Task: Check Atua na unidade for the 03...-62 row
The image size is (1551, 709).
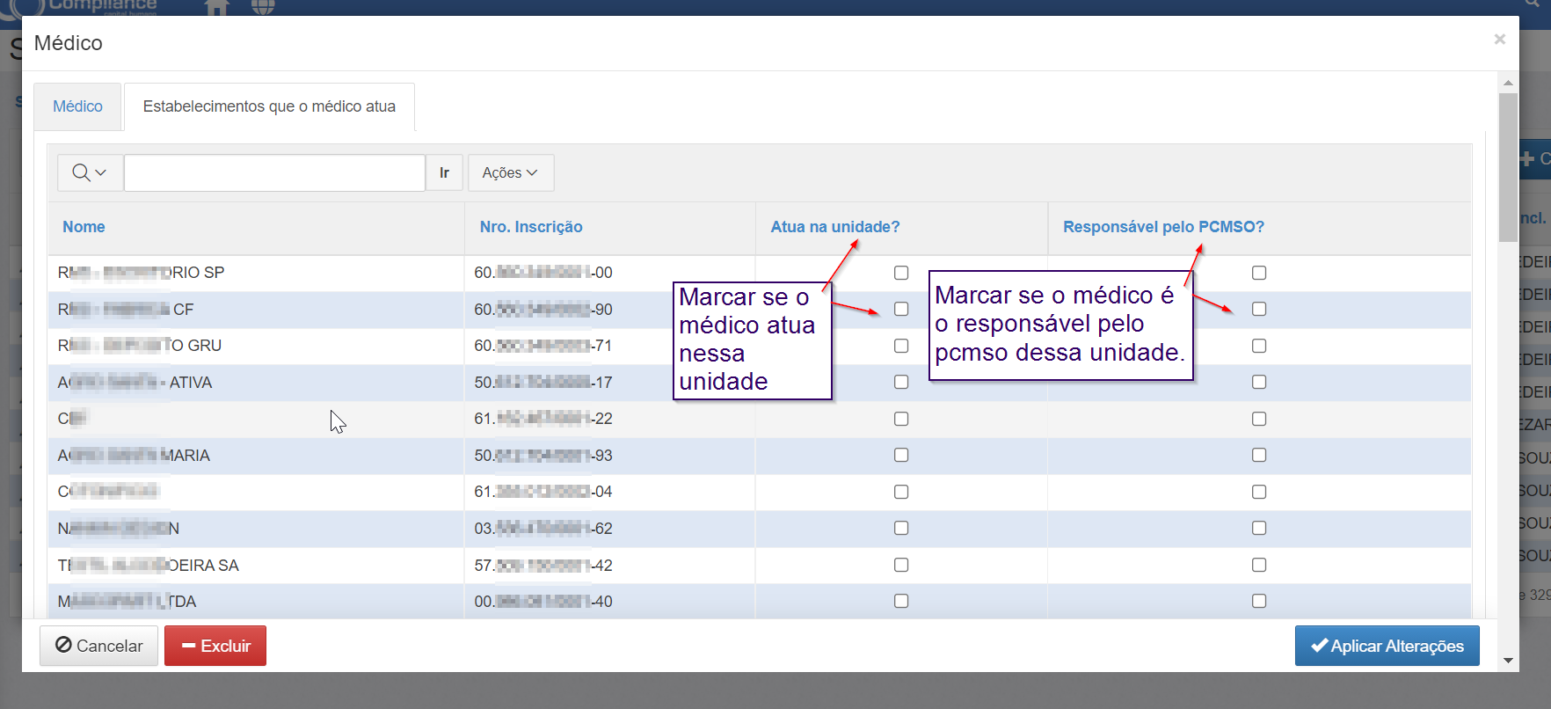Action: (x=901, y=528)
